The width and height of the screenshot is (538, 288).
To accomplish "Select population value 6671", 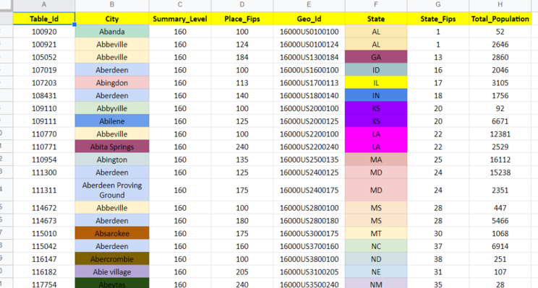I will (x=500, y=121).
